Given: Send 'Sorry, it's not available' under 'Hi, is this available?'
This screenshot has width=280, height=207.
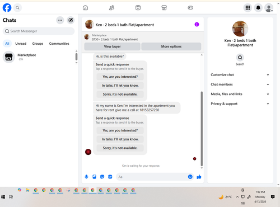Looking at the screenshot, I should [120, 94].
